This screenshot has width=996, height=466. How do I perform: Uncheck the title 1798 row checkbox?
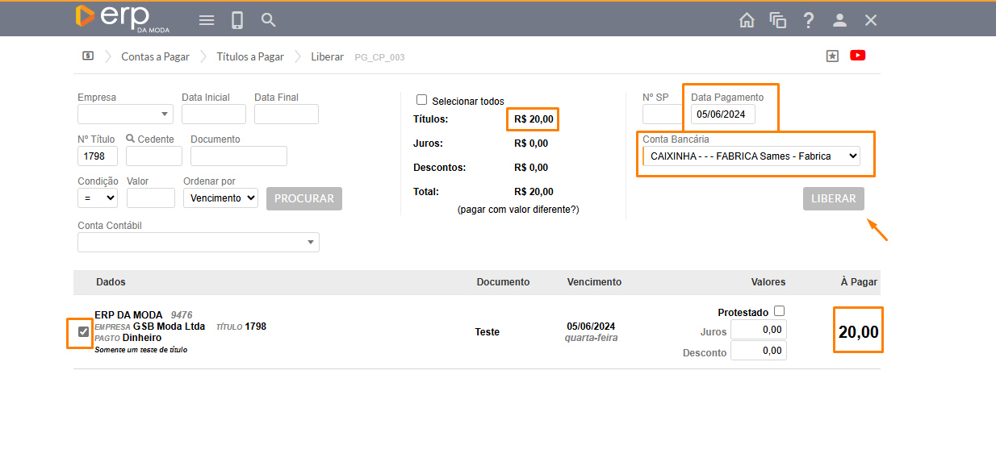coord(83,331)
